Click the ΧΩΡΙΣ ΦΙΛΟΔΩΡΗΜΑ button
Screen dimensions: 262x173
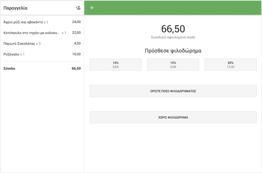(x=173, y=118)
